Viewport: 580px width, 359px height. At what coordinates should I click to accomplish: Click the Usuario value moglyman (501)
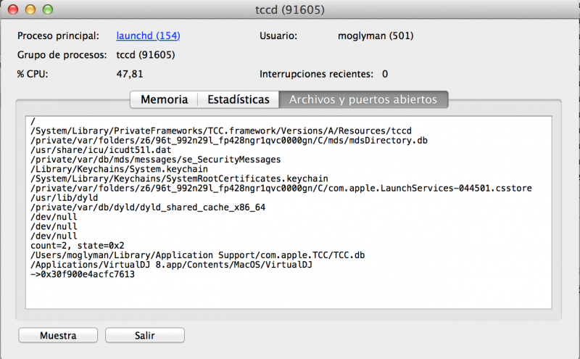point(376,36)
